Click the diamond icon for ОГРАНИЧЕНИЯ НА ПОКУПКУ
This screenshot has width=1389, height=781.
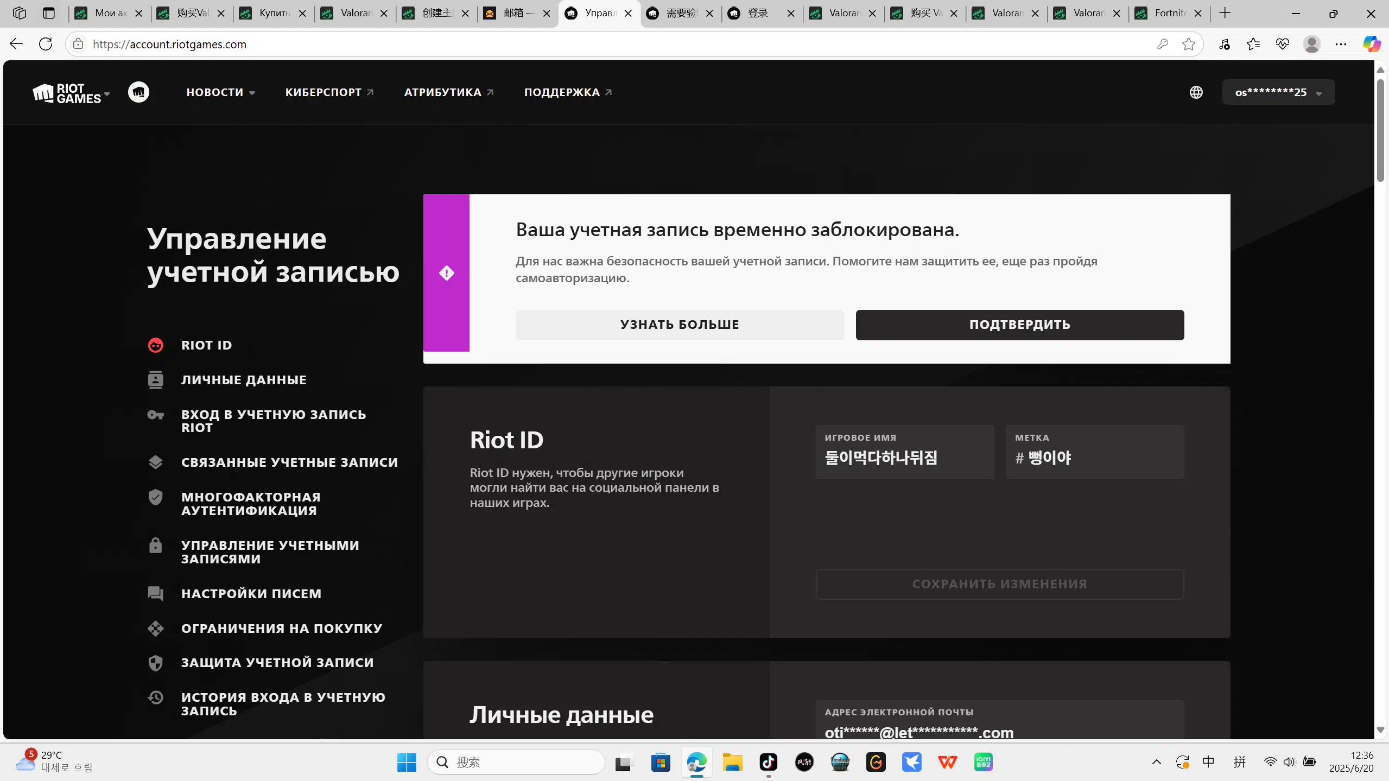155,628
